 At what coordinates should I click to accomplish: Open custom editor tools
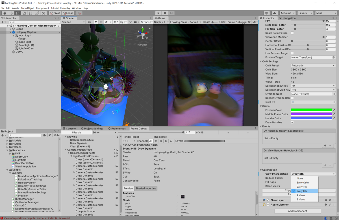pyautogui.click(x=44, y=13)
